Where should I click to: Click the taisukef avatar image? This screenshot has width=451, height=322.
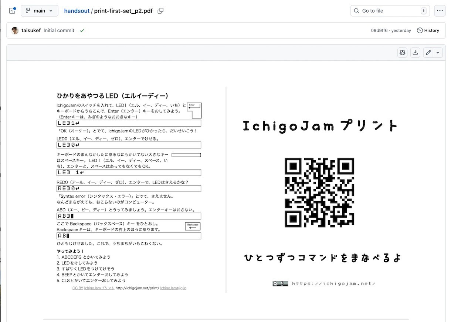pos(15,31)
